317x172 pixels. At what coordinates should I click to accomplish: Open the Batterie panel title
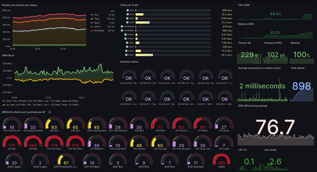tap(295, 43)
